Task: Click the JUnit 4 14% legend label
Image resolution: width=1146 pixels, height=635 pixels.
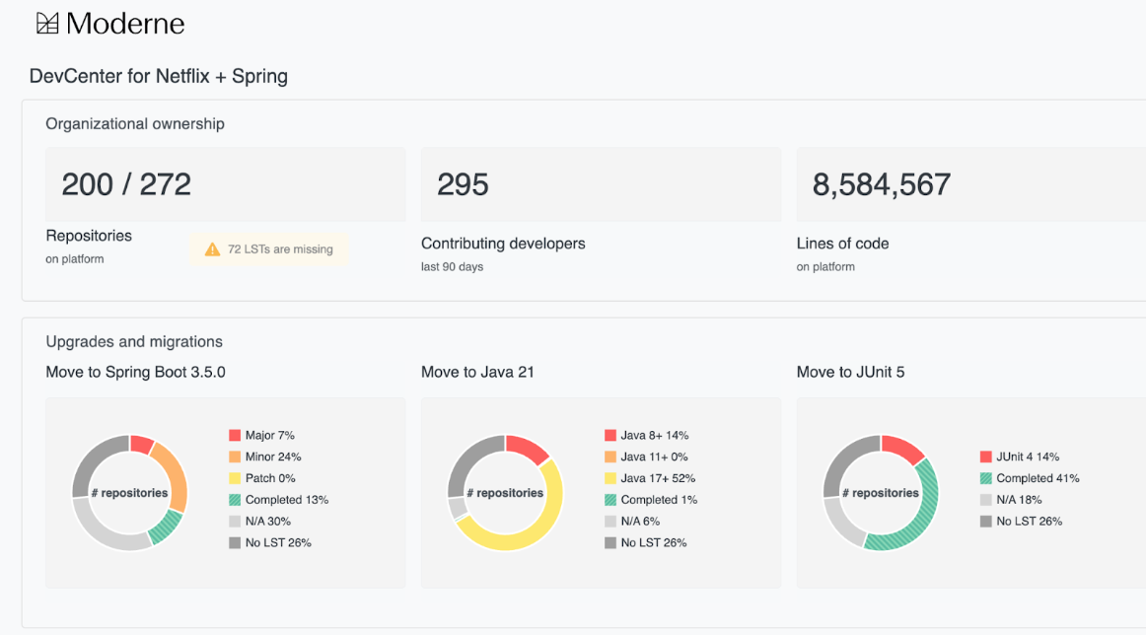Action: (1028, 457)
